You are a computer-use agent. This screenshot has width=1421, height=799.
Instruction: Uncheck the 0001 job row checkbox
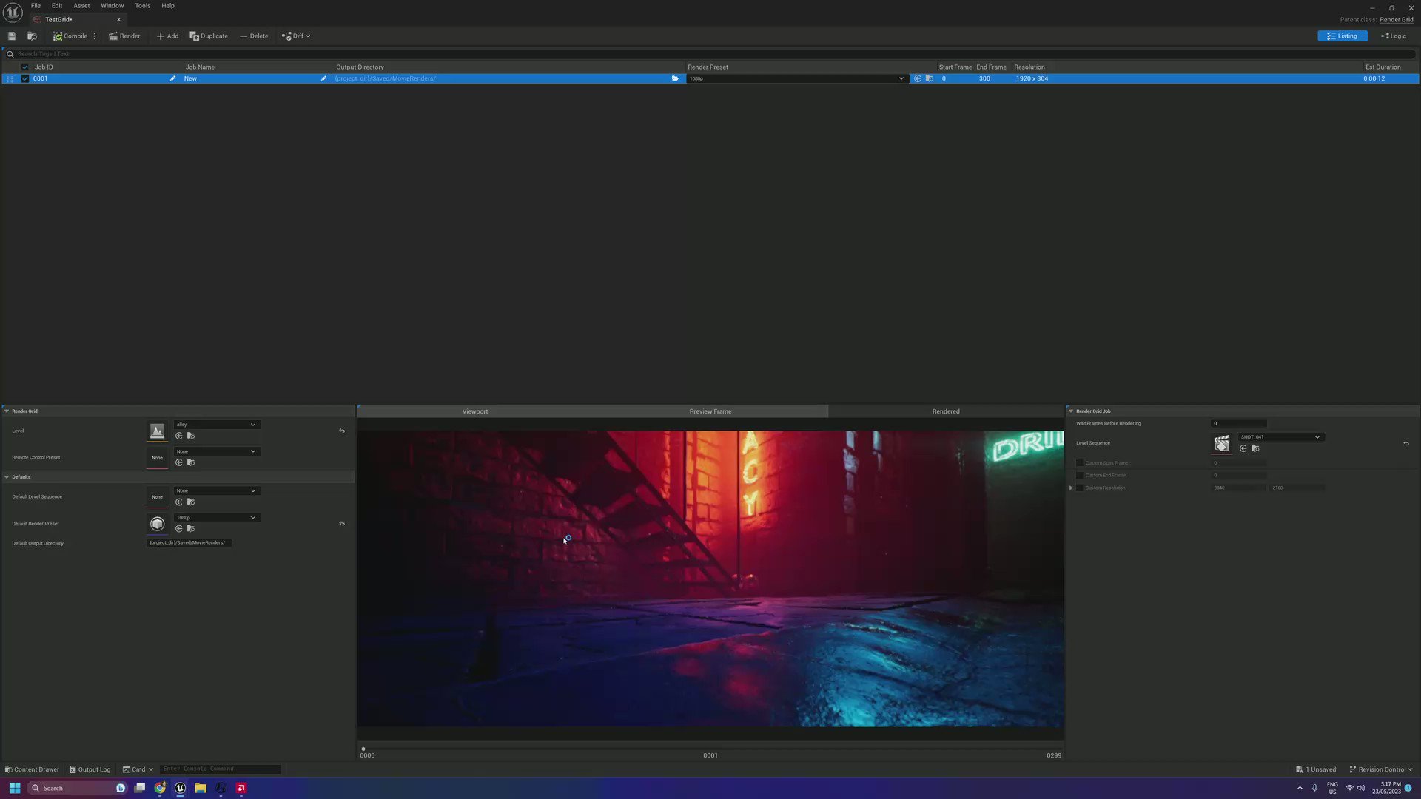[24, 78]
